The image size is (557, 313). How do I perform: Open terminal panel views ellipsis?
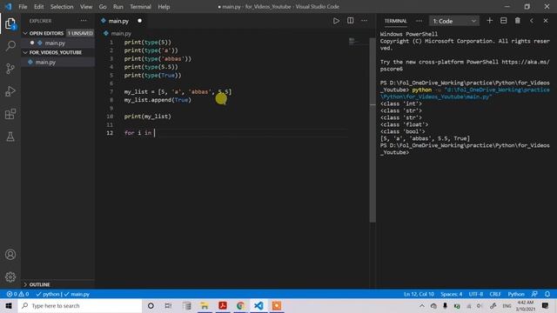click(x=419, y=21)
